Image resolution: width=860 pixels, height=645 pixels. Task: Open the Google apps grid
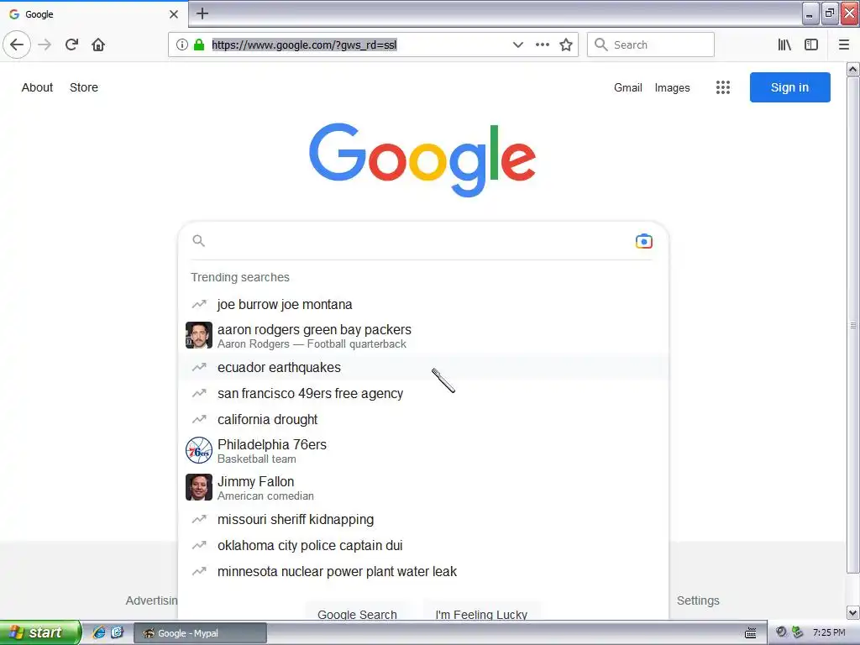(723, 87)
